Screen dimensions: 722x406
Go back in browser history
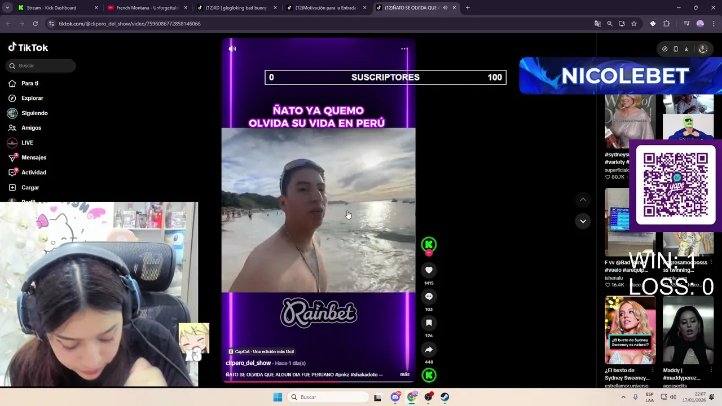tap(8, 24)
